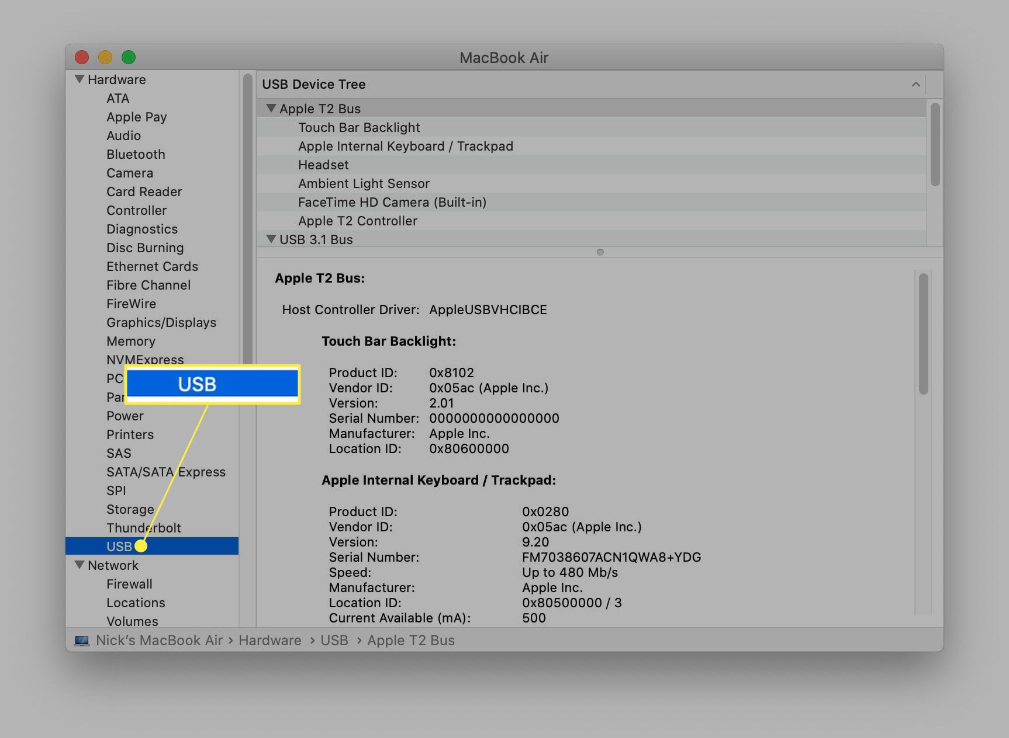The image size is (1009, 738).
Task: Open Fibre Channel category
Action: pyautogui.click(x=148, y=285)
